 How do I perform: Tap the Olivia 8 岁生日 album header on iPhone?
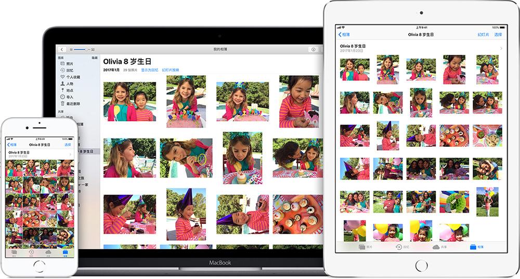pos(40,154)
